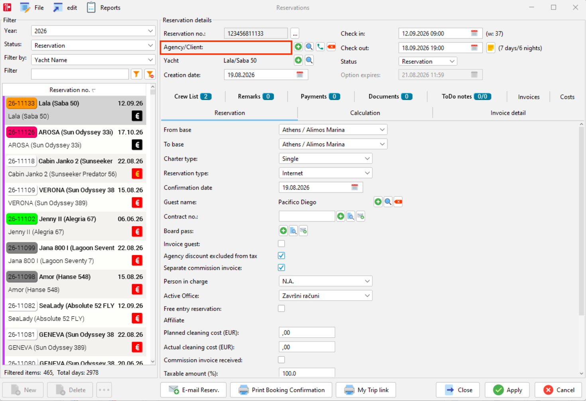This screenshot has width=586, height=401.
Task: Click yellow note icon beside Check out
Action: pyautogui.click(x=491, y=48)
